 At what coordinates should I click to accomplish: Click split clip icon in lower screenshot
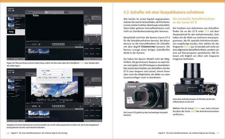40,106
